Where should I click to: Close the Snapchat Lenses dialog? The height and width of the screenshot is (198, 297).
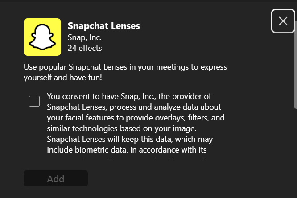(x=283, y=21)
